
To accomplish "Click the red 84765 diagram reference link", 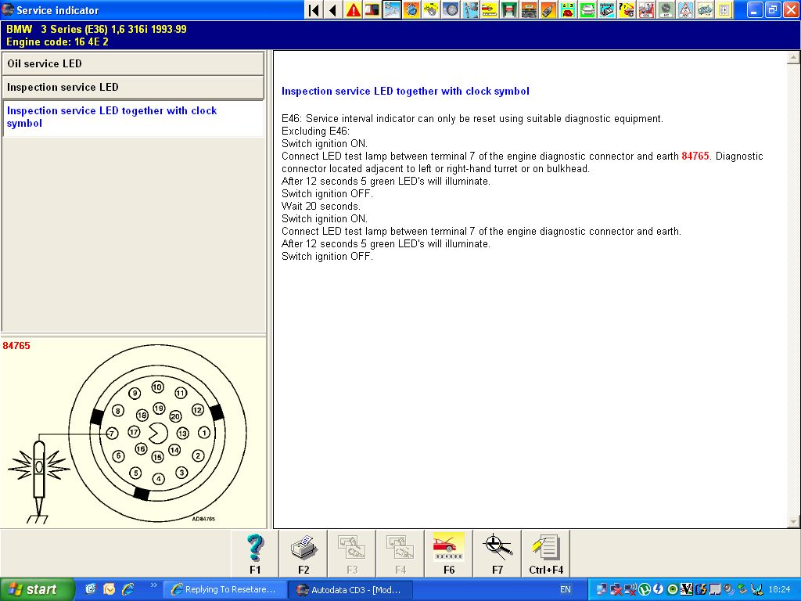I will tap(695, 157).
